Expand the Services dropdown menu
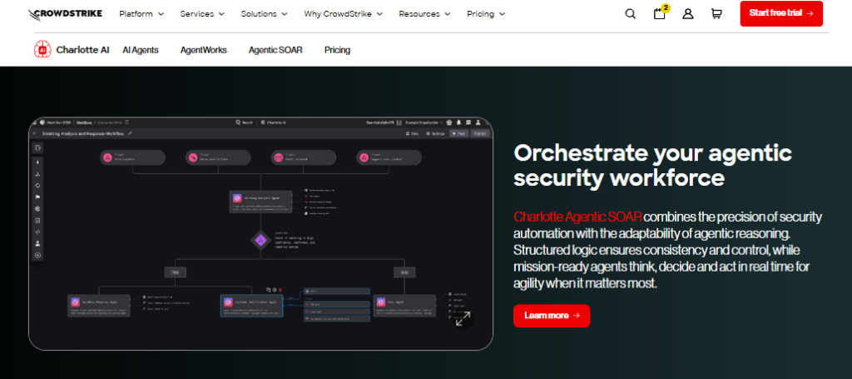 (203, 14)
